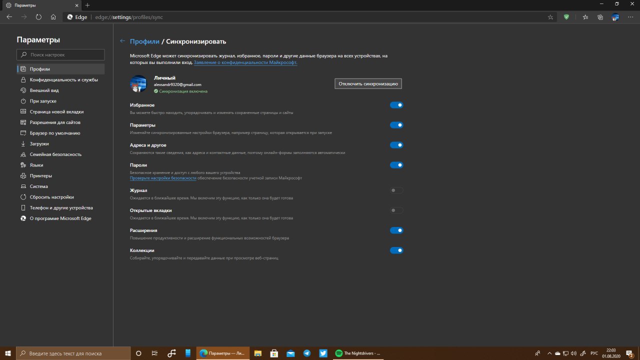Open OneDrive cloud tray icon
The height and width of the screenshot is (360, 640).
click(x=557, y=353)
